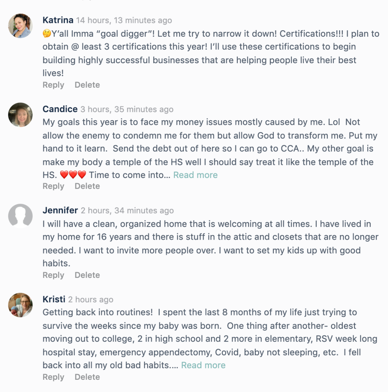Expand Candice's comment with Read more
The height and width of the screenshot is (392, 388).
(195, 175)
